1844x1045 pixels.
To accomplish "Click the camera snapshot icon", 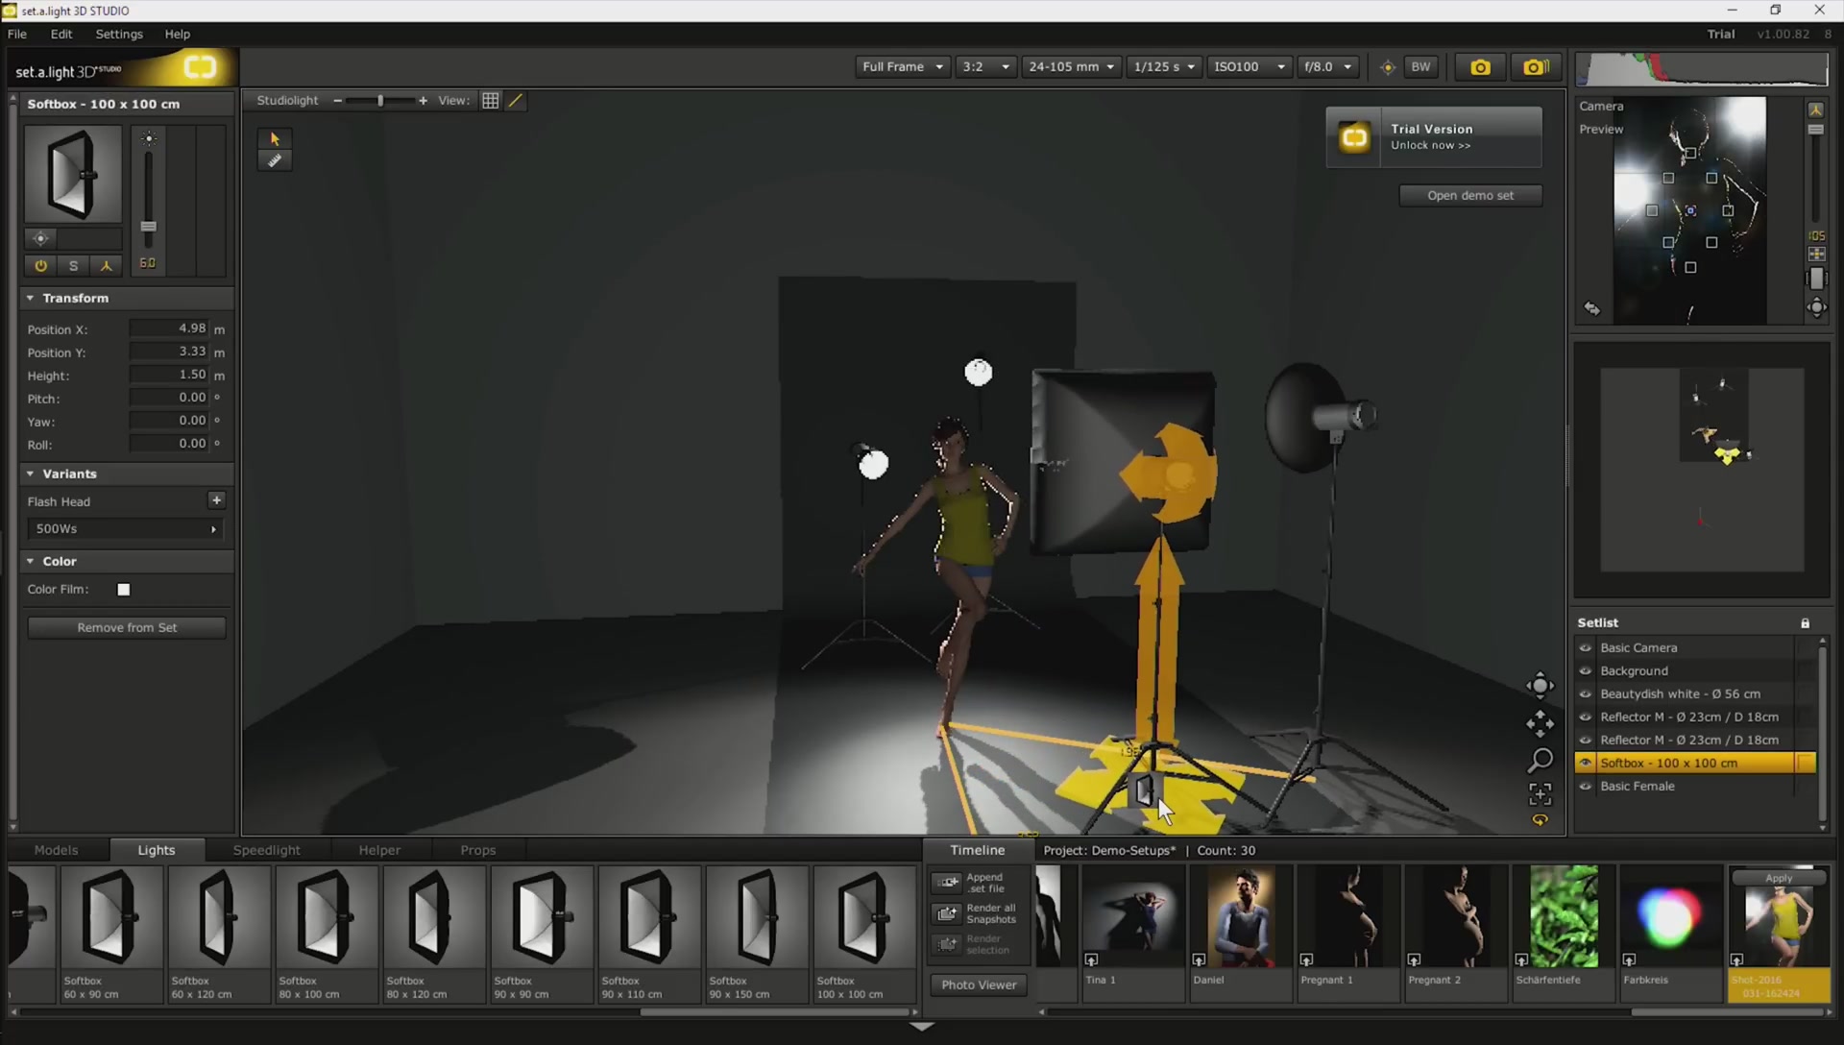I will click(x=1480, y=67).
